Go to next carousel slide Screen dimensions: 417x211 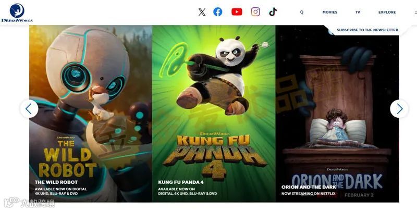(x=399, y=109)
